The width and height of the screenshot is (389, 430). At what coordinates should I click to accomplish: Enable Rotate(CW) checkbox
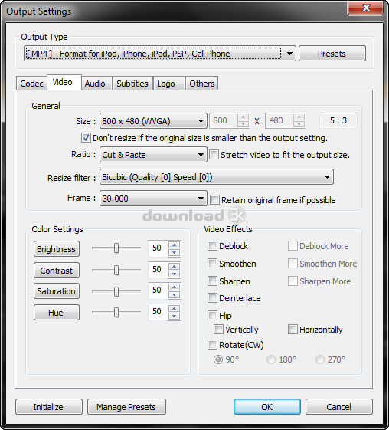point(212,344)
